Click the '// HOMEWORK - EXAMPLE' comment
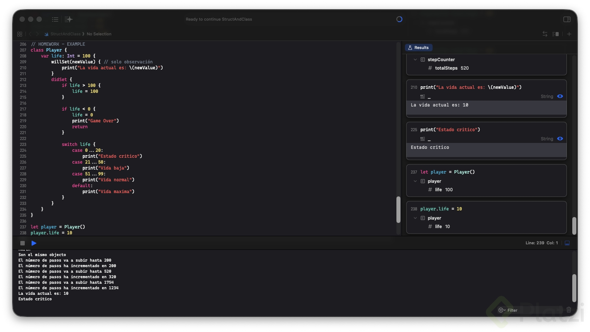 coord(58,44)
